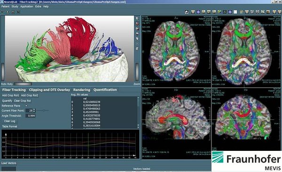Image resolution: width=282 pixels, height=172 pixels.
Task: Click the first small icon under Patient menu
Action: point(2,12)
